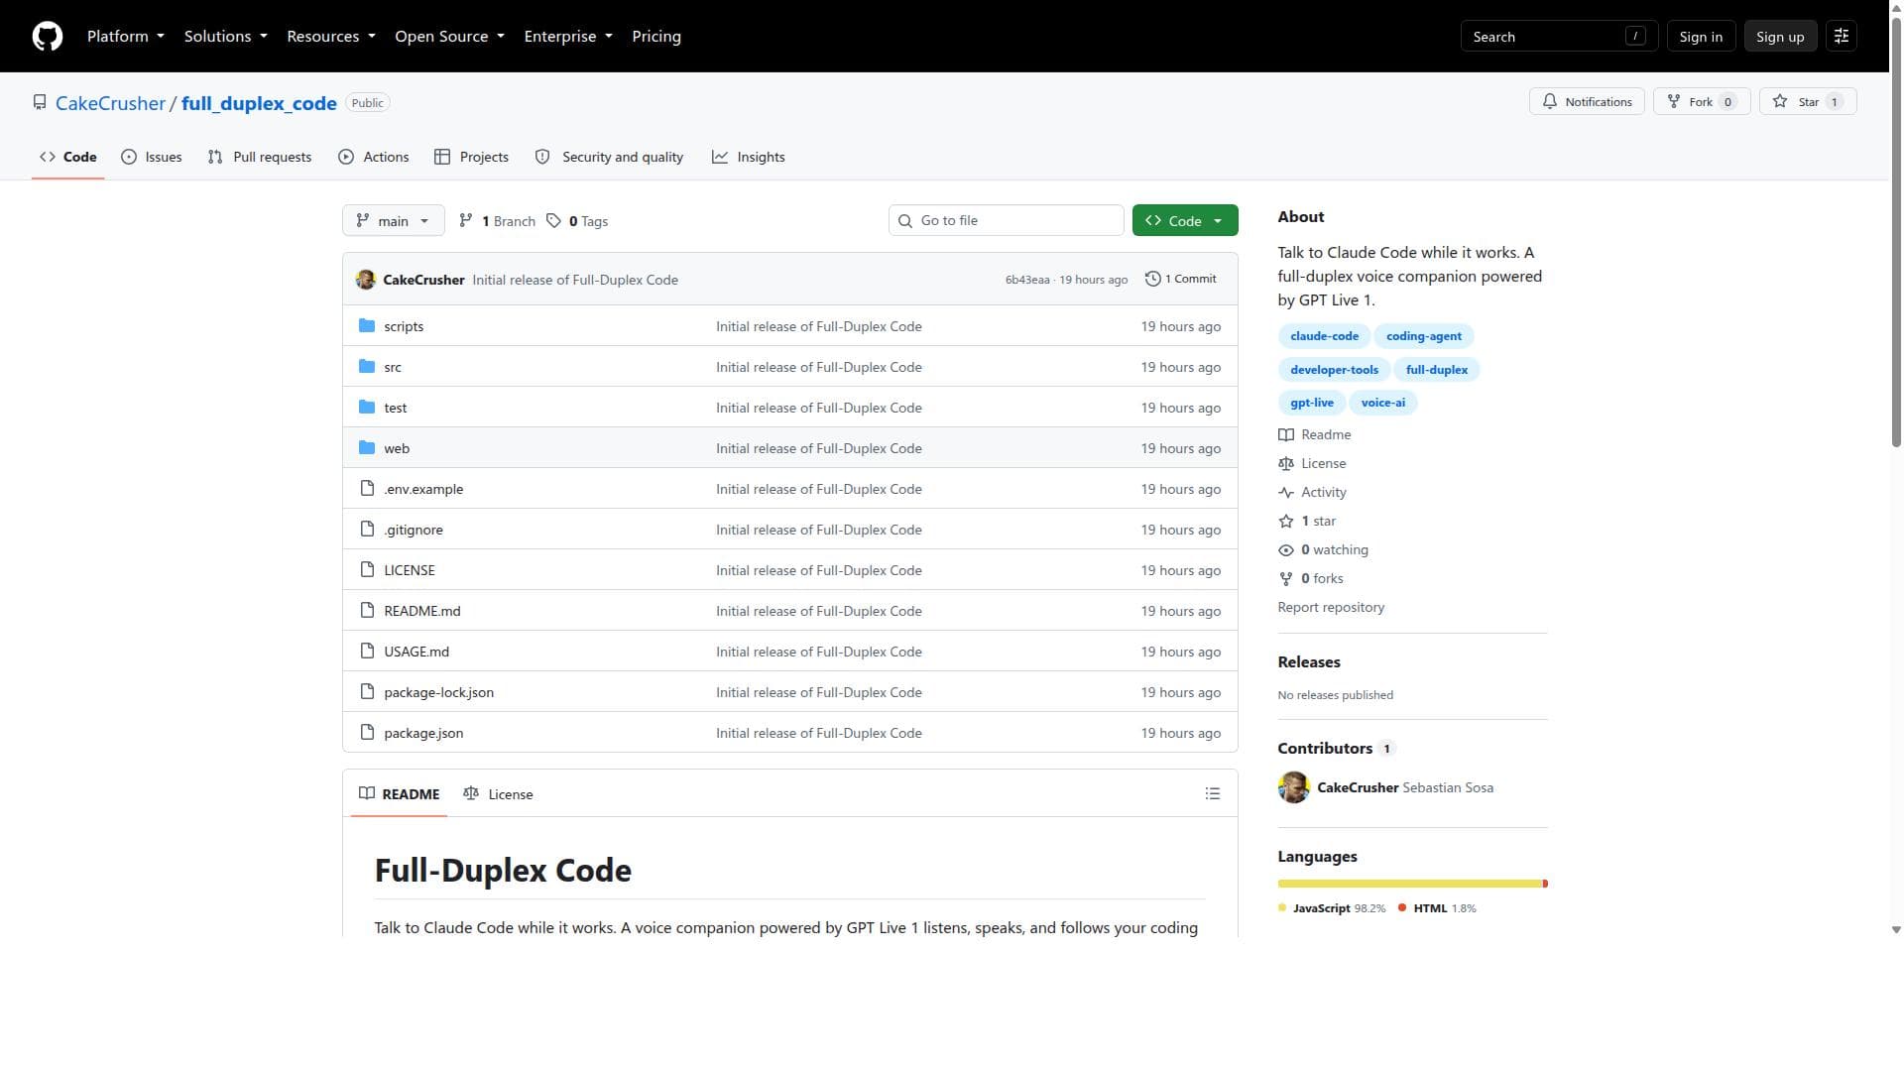
Task: Open the claude-code topic tag
Action: [x=1324, y=336]
